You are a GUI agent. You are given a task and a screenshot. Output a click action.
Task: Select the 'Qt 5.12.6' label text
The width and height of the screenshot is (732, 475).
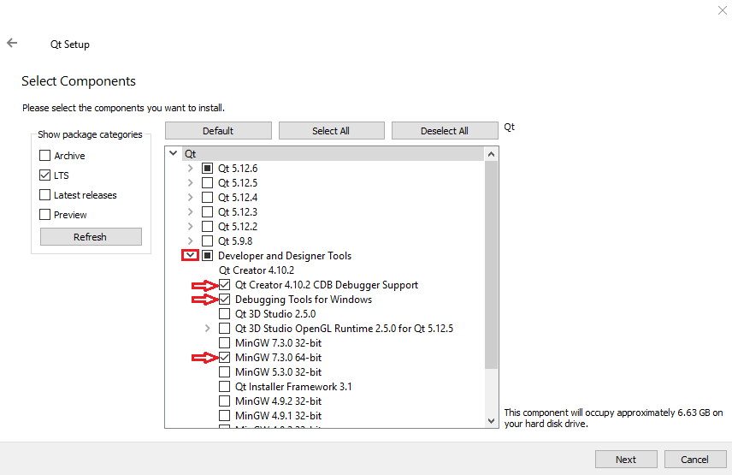(238, 168)
